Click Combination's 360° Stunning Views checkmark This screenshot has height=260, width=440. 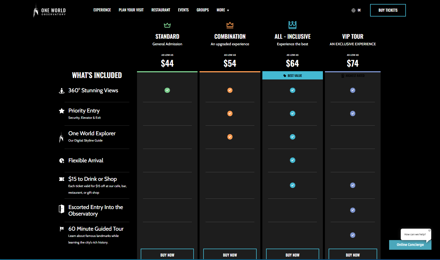(230, 90)
